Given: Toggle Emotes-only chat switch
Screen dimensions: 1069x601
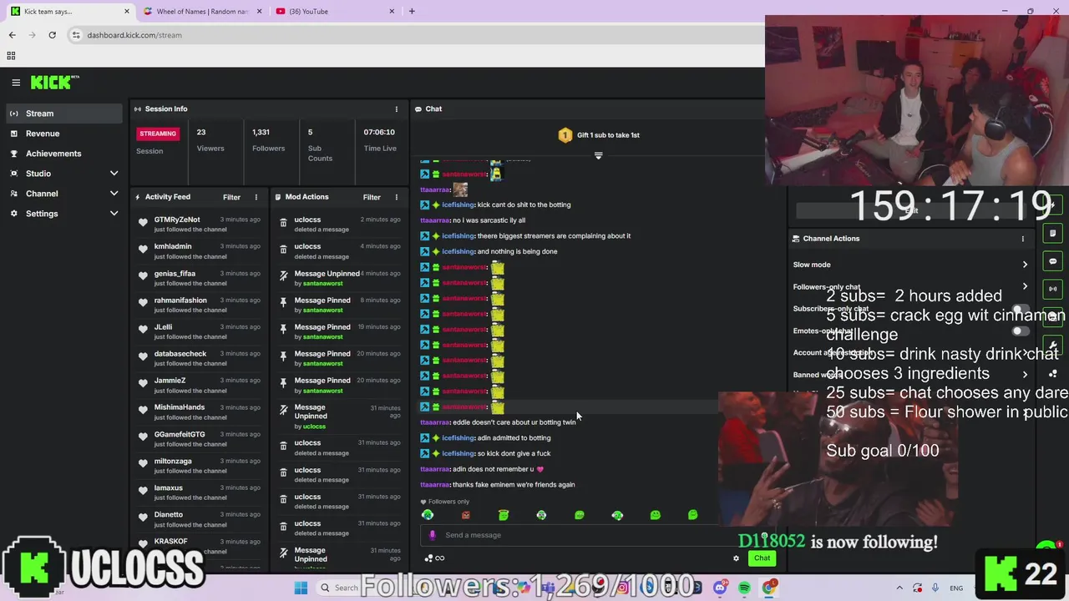Looking at the screenshot, I should pos(1021,331).
